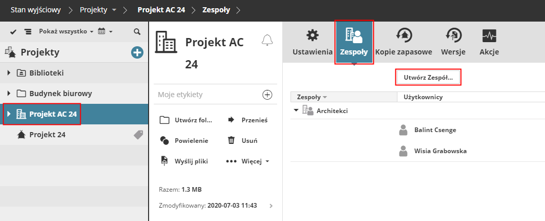Click the search magnifier icon
The image size is (545, 221).
pos(137,31)
